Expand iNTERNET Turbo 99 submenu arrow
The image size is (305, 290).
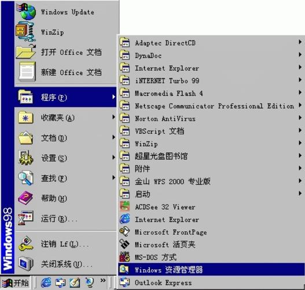[300, 80]
